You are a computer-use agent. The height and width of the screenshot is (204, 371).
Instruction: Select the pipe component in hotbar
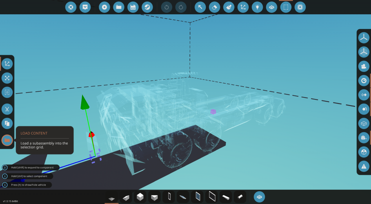point(240,197)
